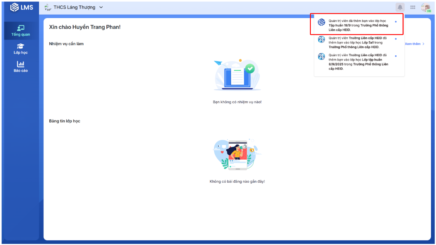The width and height of the screenshot is (436, 245).
Task: Open the apps grid launcher
Action: point(412,7)
